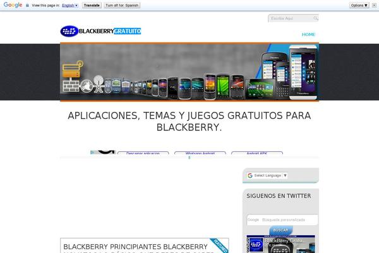Image resolution: width=379 pixels, height=253 pixels.
Task: Click the BlackBerry channel avatar icon
Action: 256,245
